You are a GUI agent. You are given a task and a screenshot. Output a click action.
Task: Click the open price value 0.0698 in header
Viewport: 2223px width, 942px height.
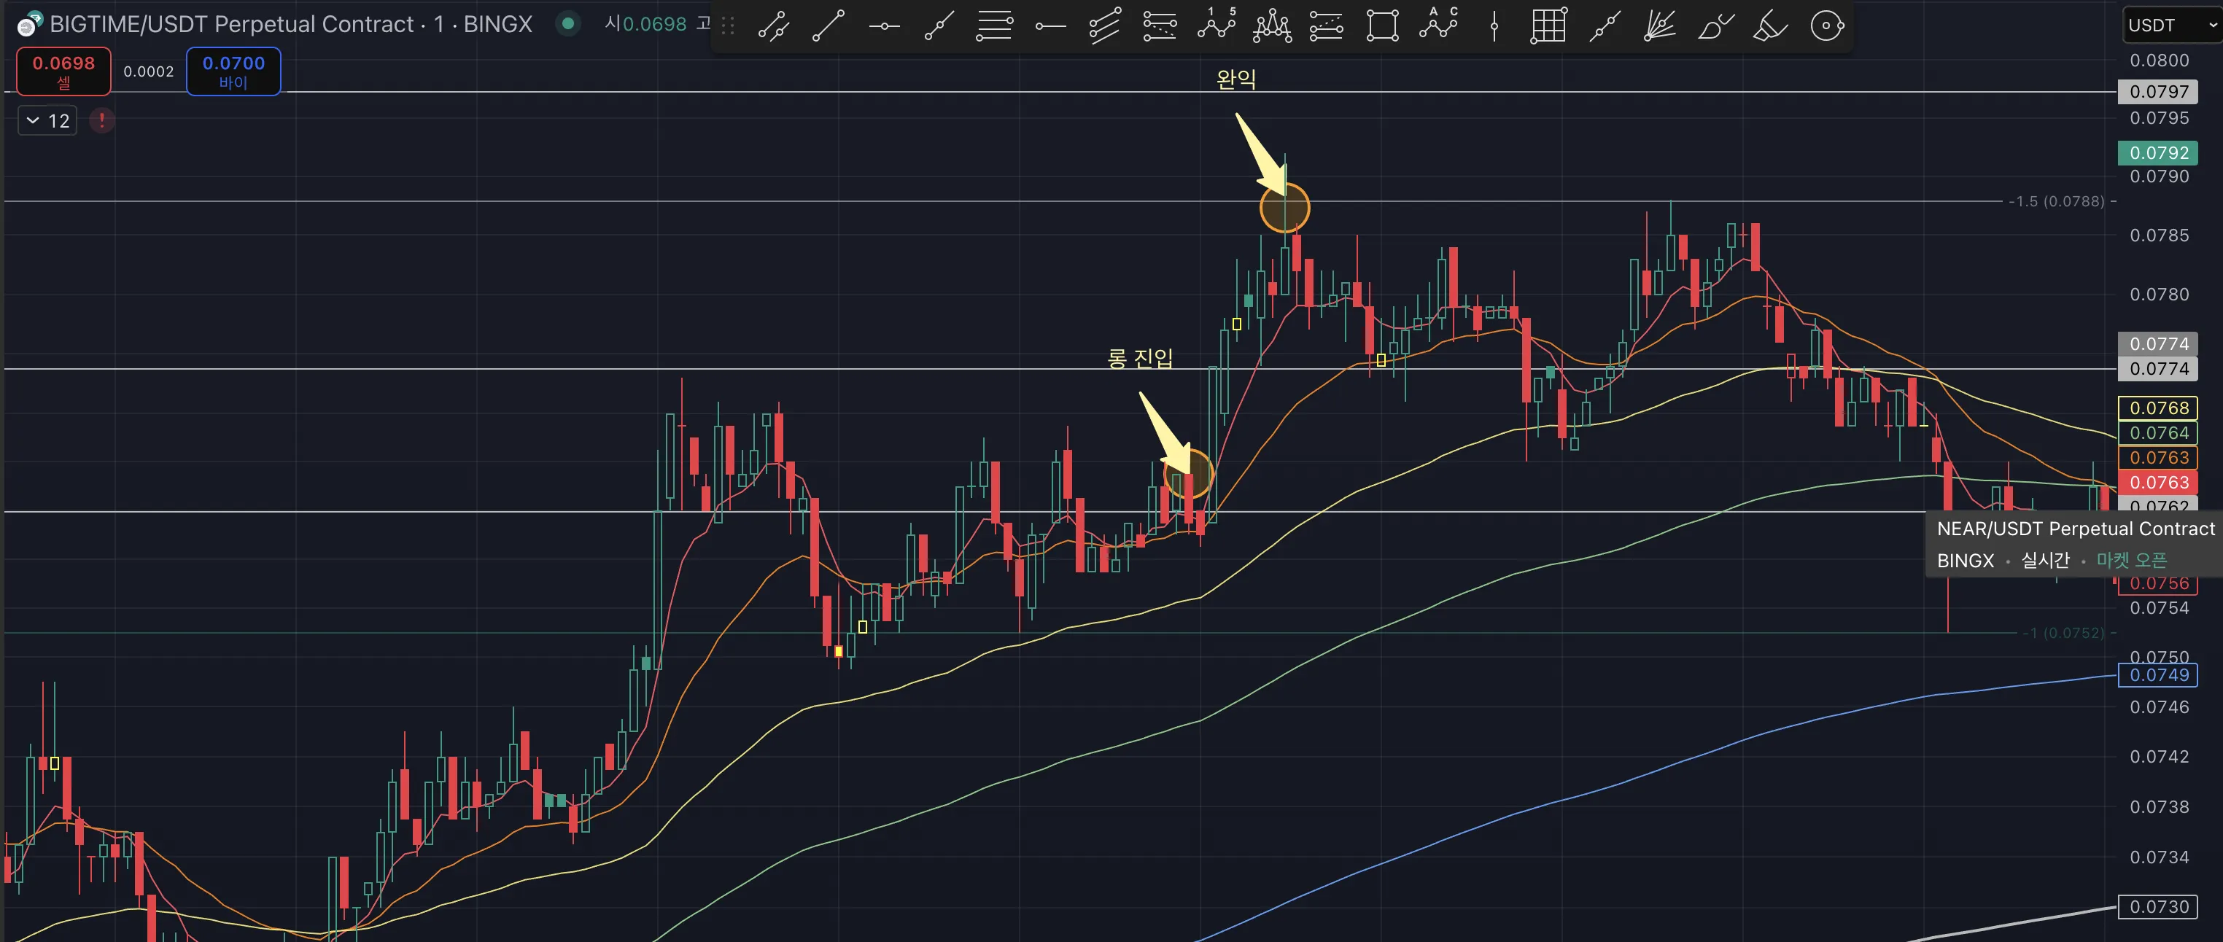pos(654,24)
